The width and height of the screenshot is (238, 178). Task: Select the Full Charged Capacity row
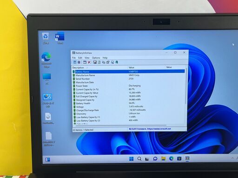pos(129,96)
